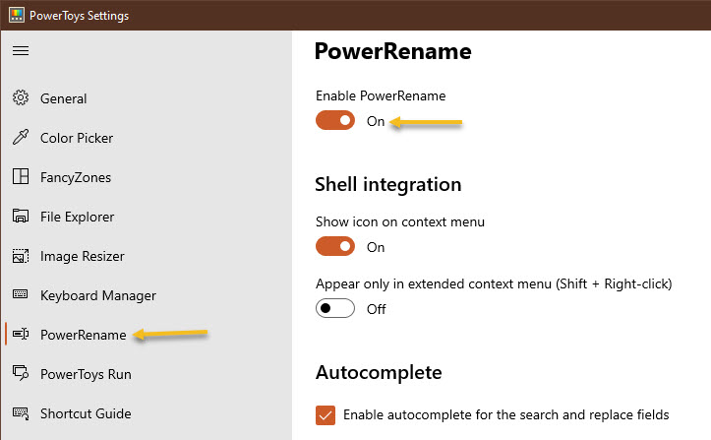
Task: Switch to Keyboard Manager settings
Action: (x=98, y=295)
